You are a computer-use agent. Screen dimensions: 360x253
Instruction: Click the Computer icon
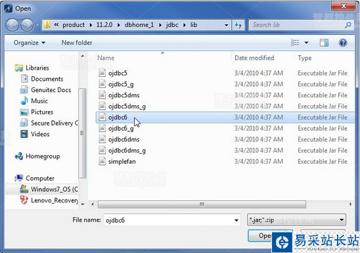point(19,178)
